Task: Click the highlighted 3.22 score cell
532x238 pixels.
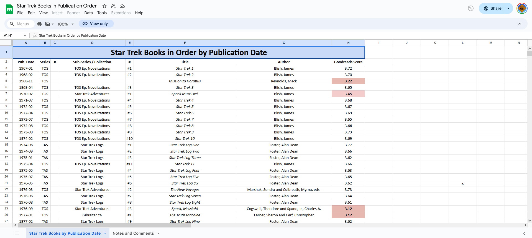Action: point(348,81)
